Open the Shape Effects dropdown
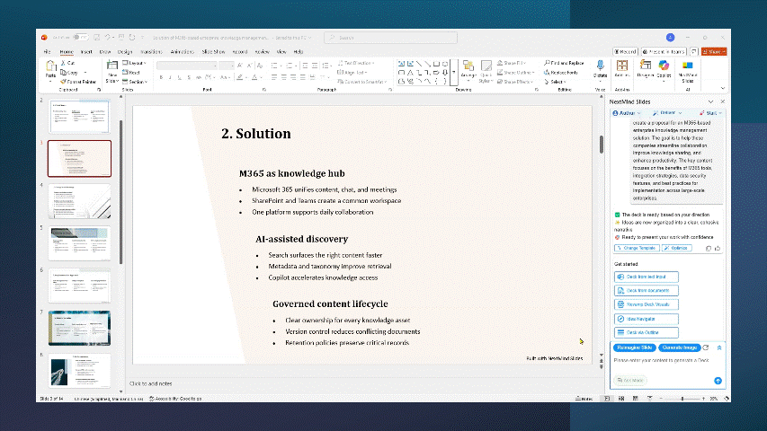 [x=515, y=82]
